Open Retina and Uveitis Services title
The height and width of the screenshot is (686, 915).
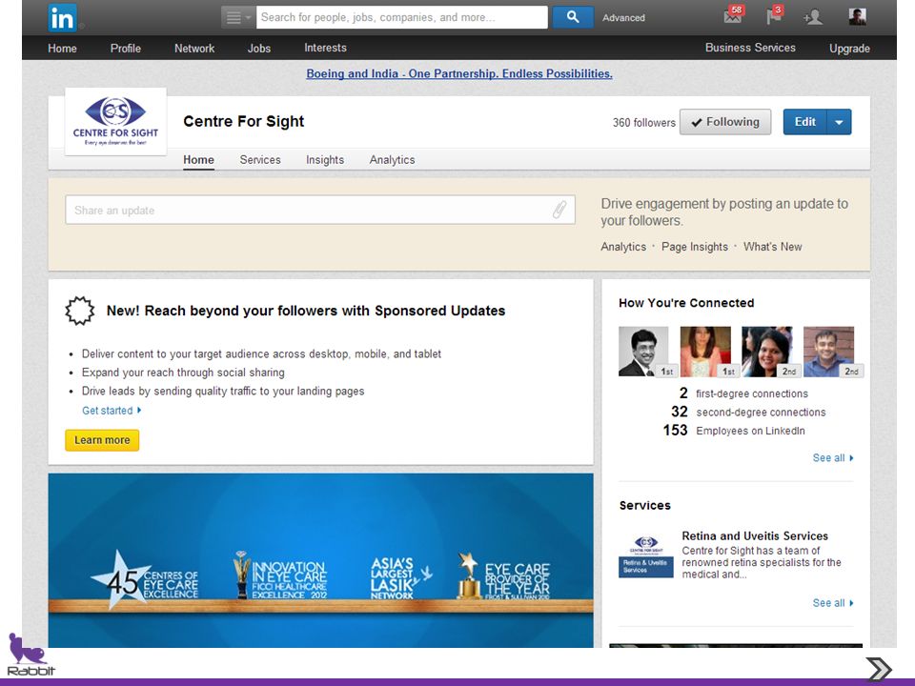[755, 536]
